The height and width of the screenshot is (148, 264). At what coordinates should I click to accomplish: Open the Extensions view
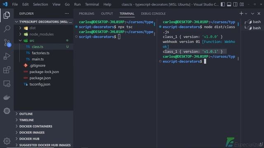point(7,70)
